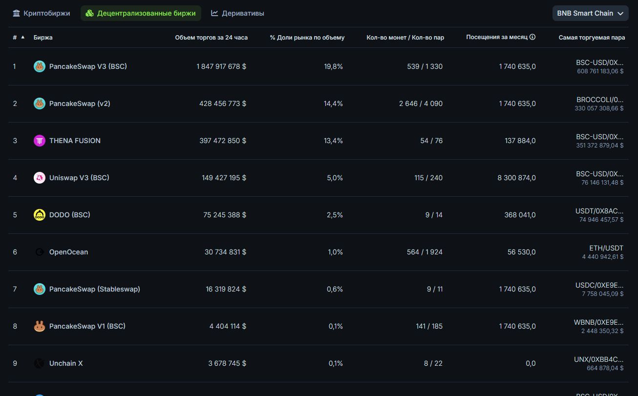The width and height of the screenshot is (638, 396).
Task: Click the BROCCOLI pair for PancakeSwap v2
Action: 599,100
